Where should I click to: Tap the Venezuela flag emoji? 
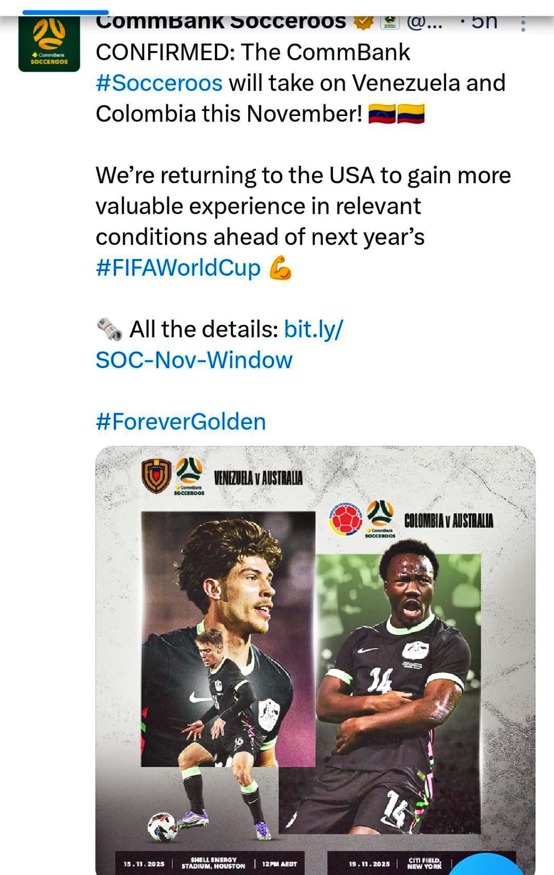click(x=382, y=114)
